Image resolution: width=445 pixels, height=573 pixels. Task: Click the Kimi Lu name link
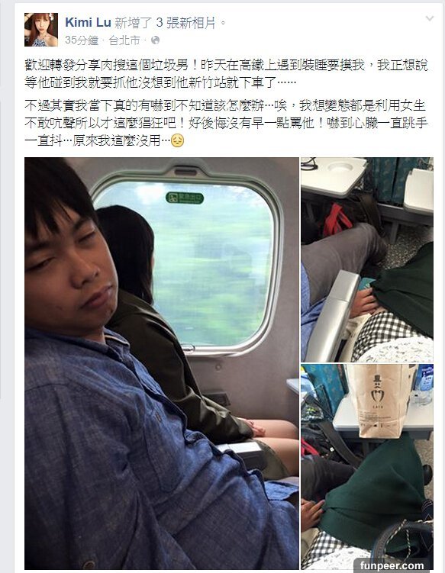pos(88,23)
